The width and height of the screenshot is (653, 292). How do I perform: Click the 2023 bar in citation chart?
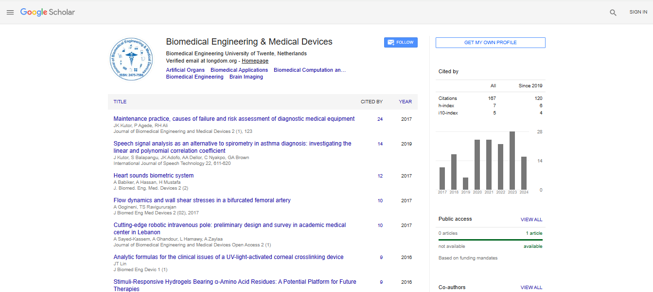pos(512,161)
